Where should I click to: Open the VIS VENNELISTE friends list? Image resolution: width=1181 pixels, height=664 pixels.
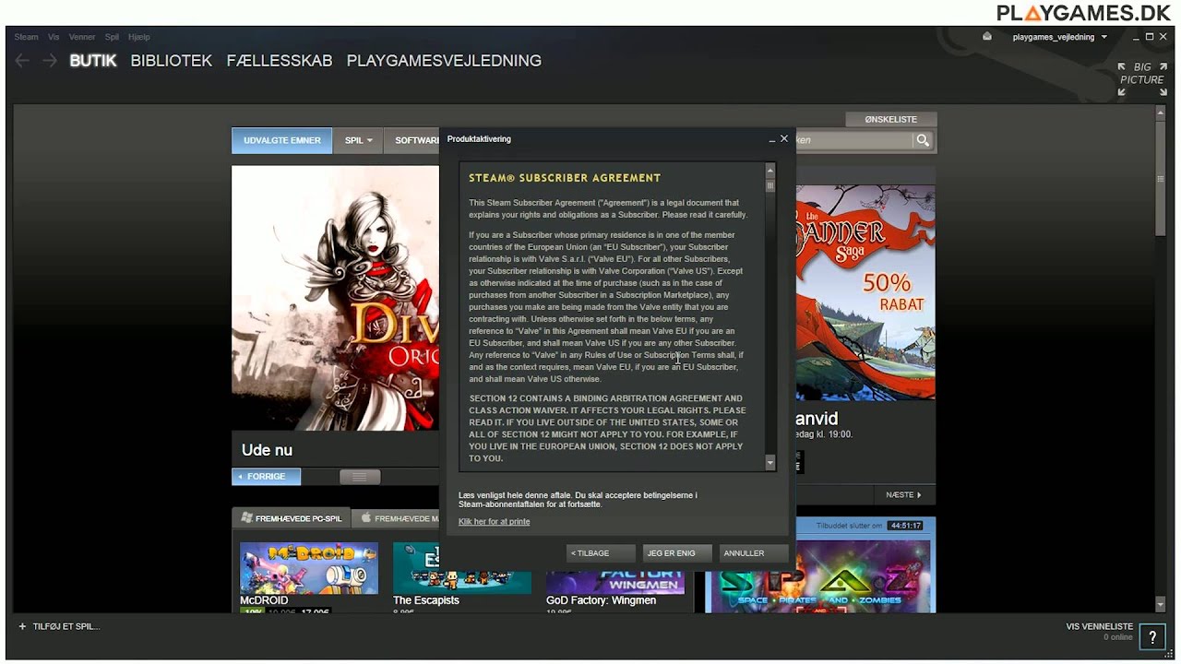click(x=1099, y=626)
